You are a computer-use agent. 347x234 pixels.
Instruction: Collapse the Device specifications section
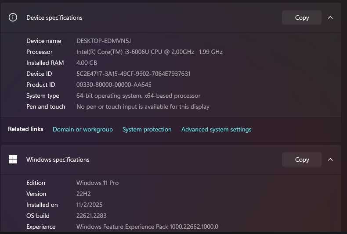click(x=330, y=18)
